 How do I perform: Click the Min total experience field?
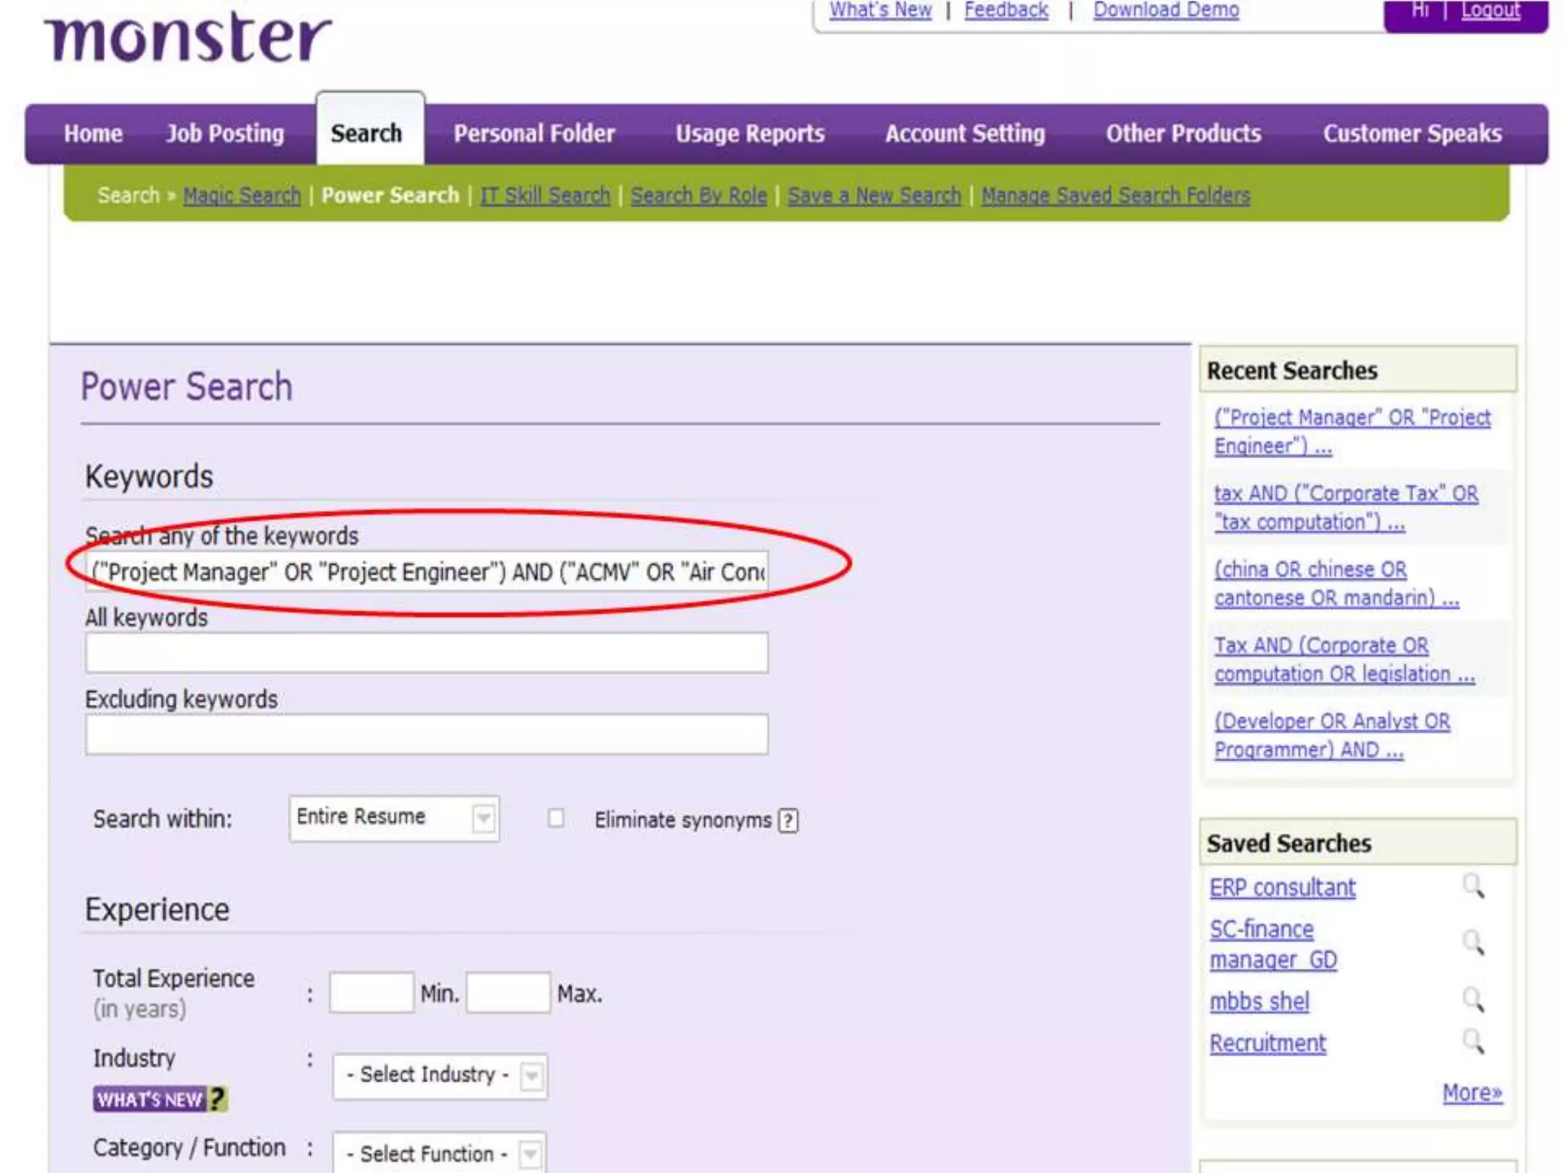pyautogui.click(x=371, y=993)
